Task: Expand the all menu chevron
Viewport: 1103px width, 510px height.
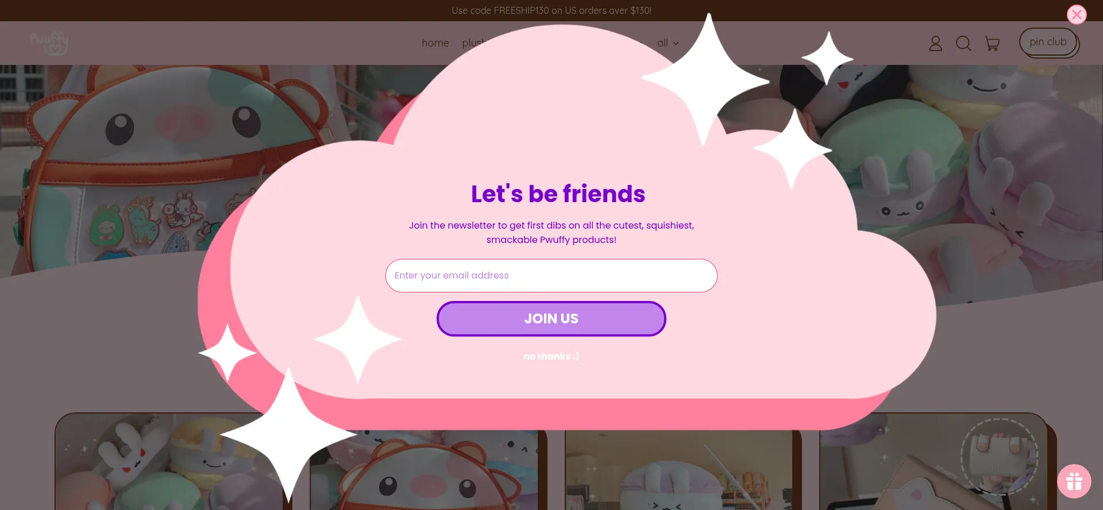Action: (676, 43)
